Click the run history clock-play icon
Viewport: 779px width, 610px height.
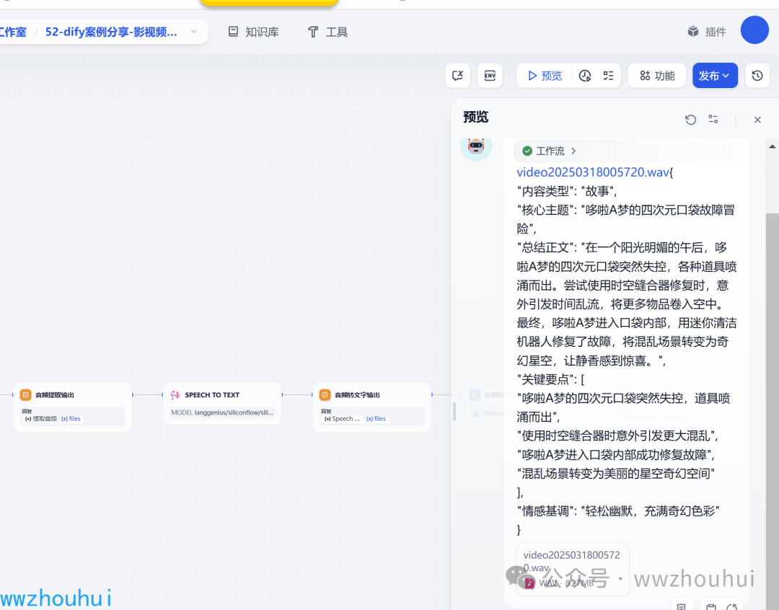(585, 76)
